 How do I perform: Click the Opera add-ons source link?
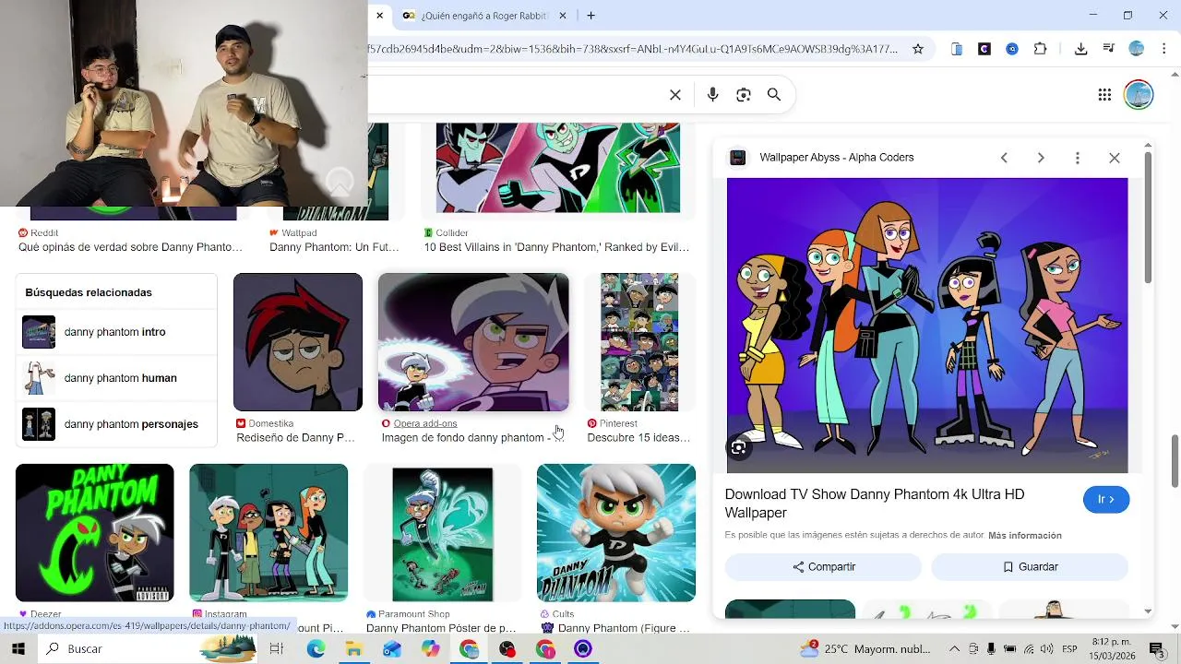pyautogui.click(x=425, y=424)
